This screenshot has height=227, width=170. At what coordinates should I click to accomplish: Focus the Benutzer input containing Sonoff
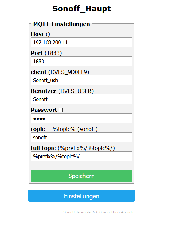coord(82,99)
